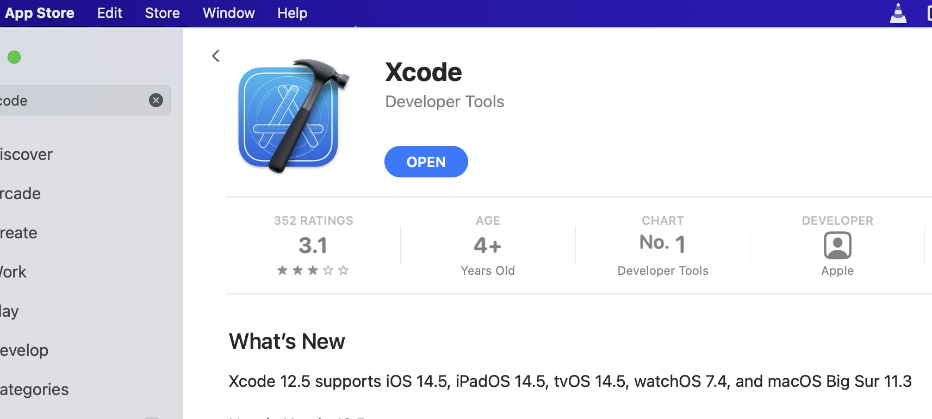The height and width of the screenshot is (419, 932).
Task: Open the Edit menu
Action: pyautogui.click(x=109, y=13)
